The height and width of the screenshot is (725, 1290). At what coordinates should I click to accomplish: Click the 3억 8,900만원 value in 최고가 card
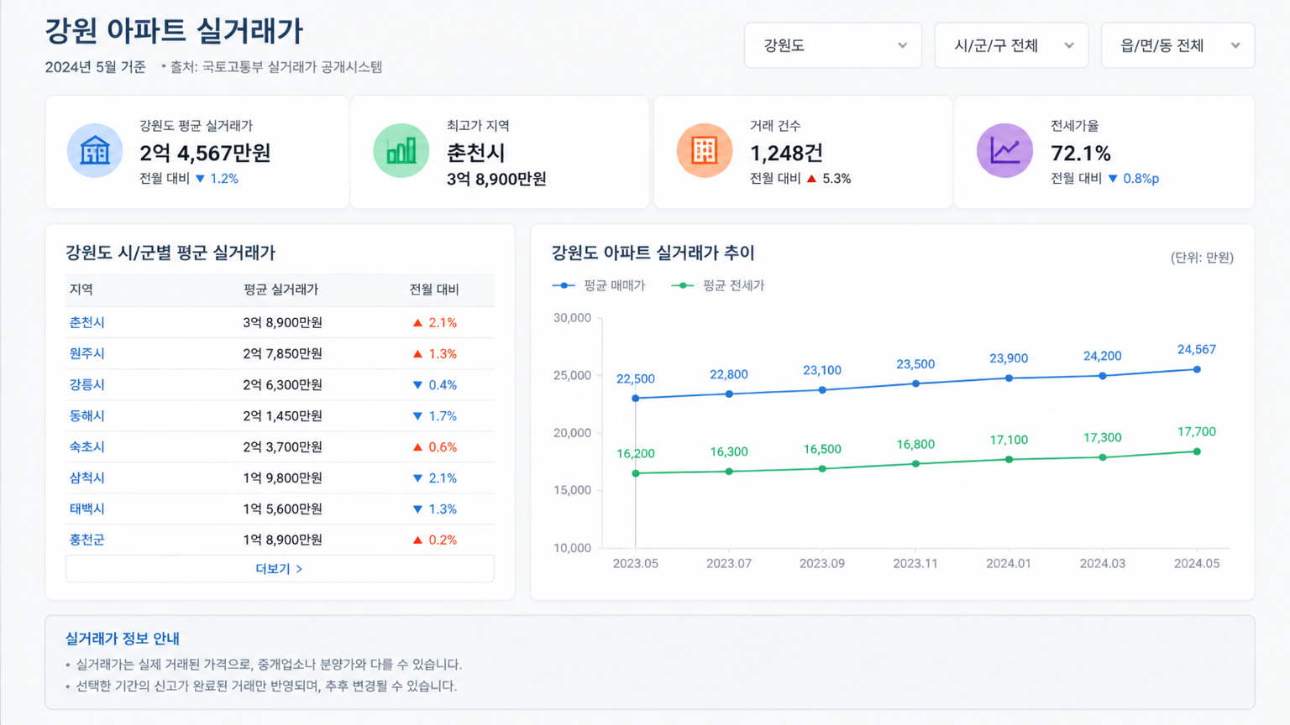click(496, 179)
